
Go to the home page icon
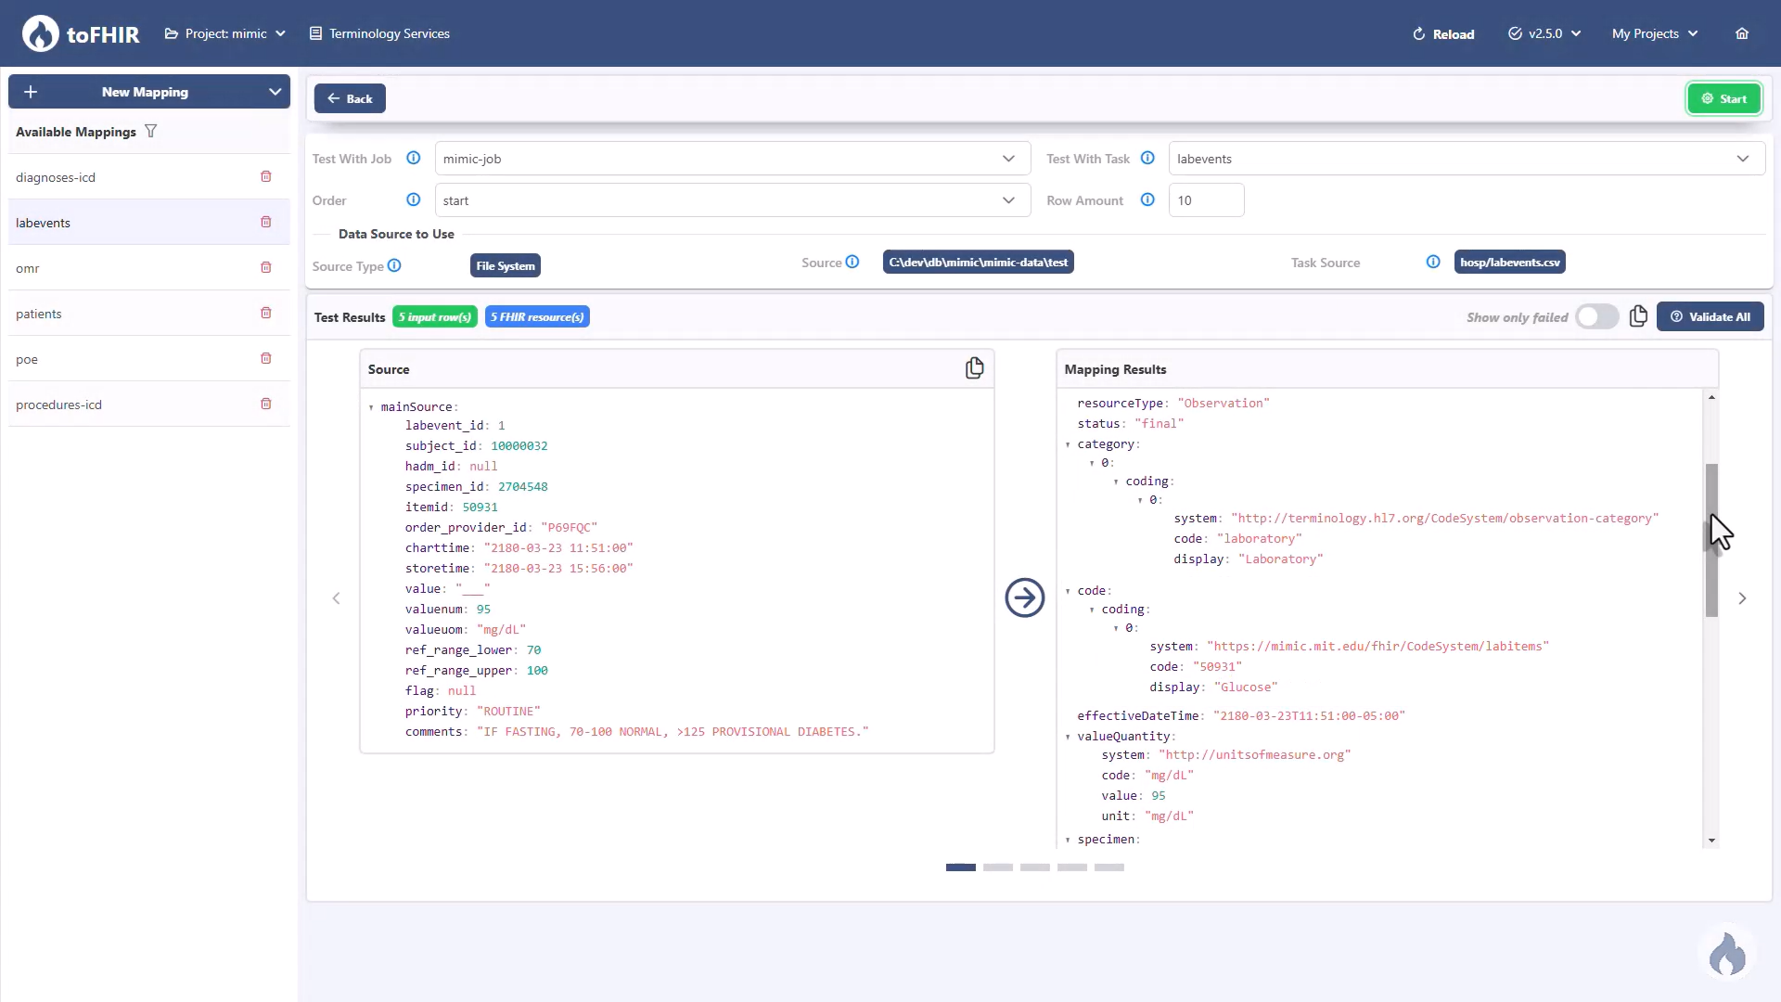pos(1741,33)
